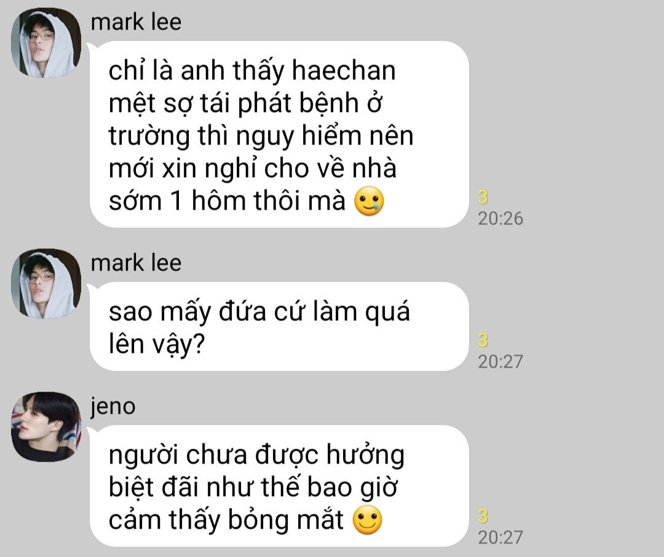The width and height of the screenshot is (664, 557).
Task: Open mark lee's avatar beside the 20:26 message
Action: point(46,42)
